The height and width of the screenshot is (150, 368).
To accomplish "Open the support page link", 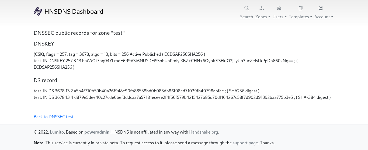I will [x=245, y=143].
